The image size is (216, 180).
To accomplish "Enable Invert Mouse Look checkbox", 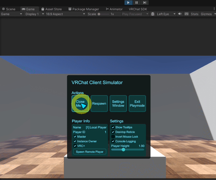I will coord(113,137).
